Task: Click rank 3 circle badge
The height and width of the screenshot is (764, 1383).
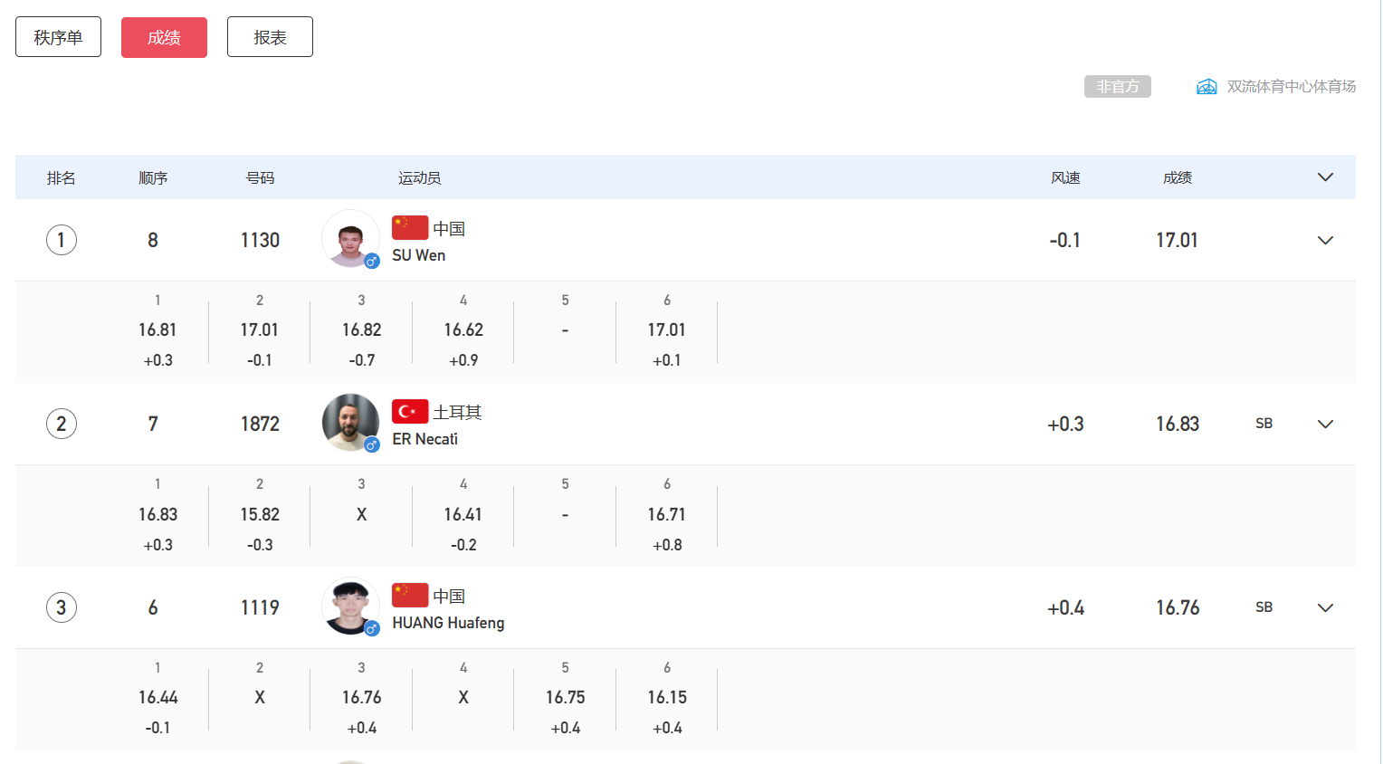Action: coord(62,607)
